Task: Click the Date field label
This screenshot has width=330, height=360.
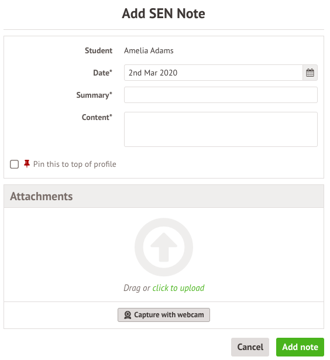Action: tap(102, 73)
